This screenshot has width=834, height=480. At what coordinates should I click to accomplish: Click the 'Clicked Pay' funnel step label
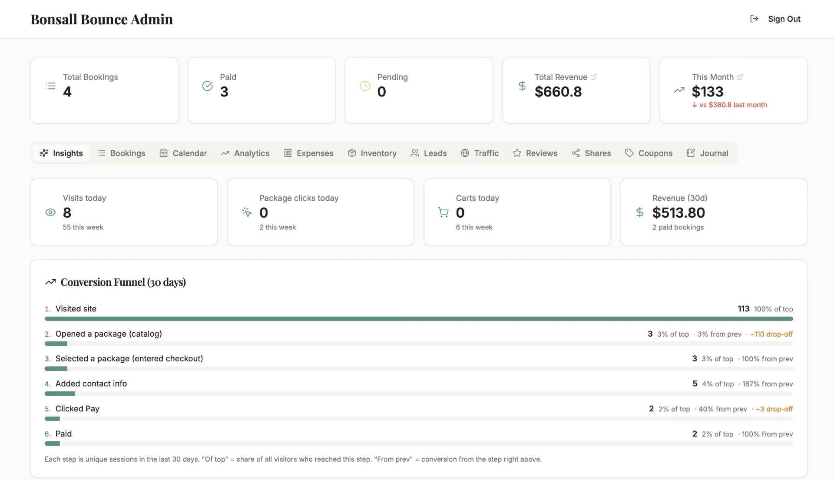(77, 409)
